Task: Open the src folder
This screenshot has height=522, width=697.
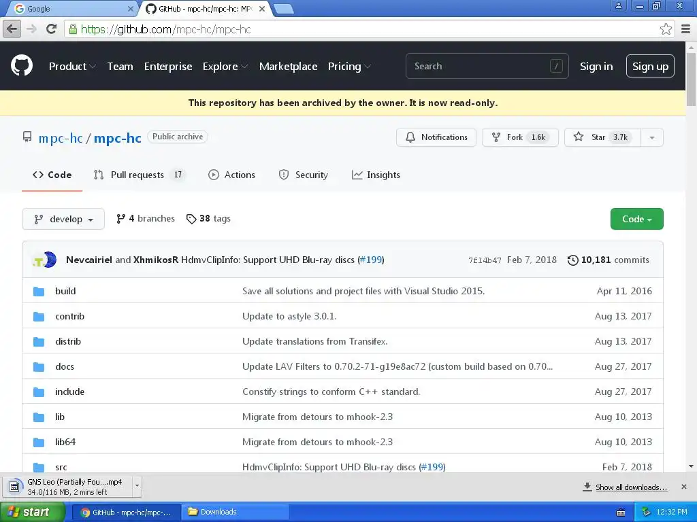Action: point(61,467)
